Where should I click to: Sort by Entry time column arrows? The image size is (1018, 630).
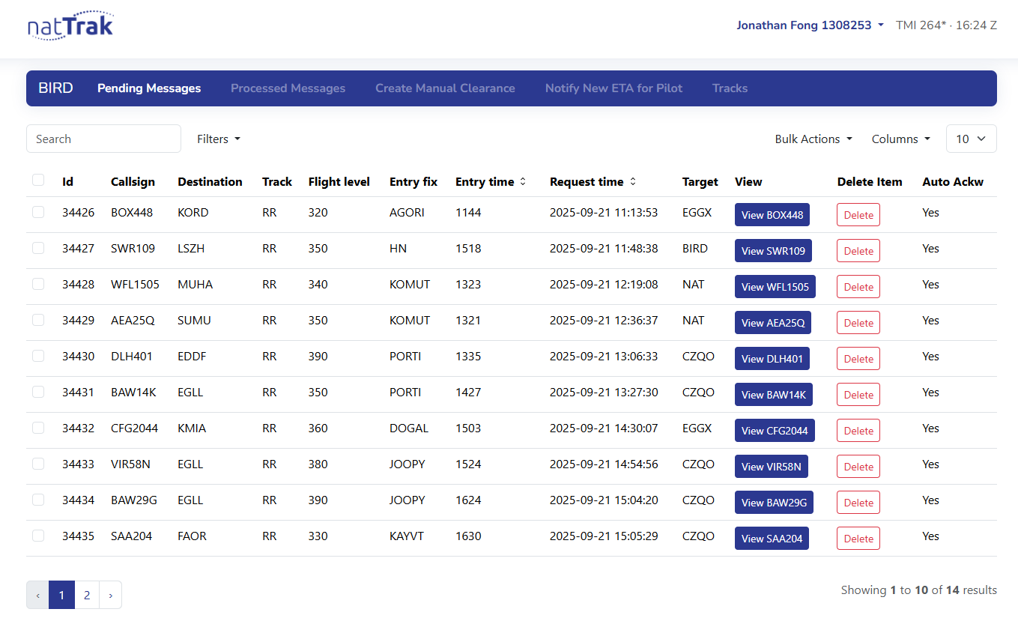pos(523,182)
